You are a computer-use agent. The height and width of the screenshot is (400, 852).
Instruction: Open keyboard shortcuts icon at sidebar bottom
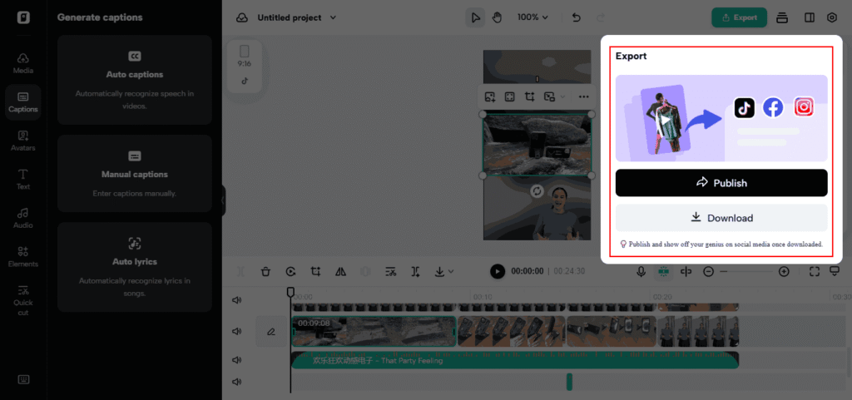23,379
